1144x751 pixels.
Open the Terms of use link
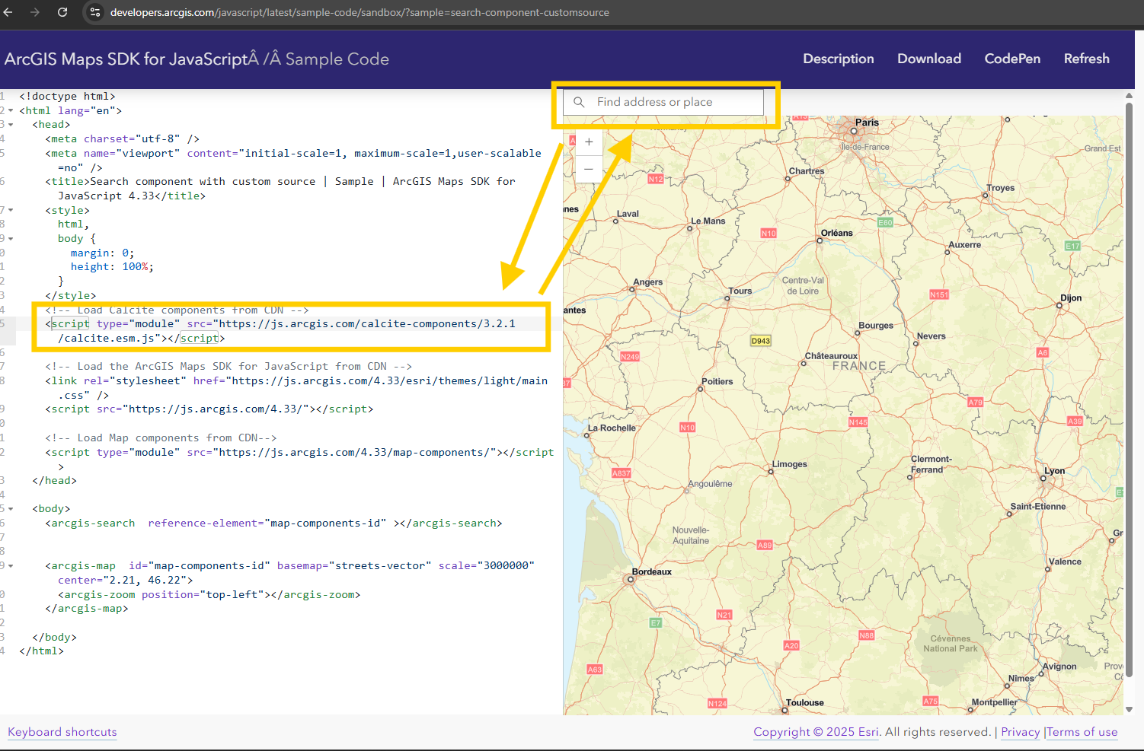[1082, 732]
